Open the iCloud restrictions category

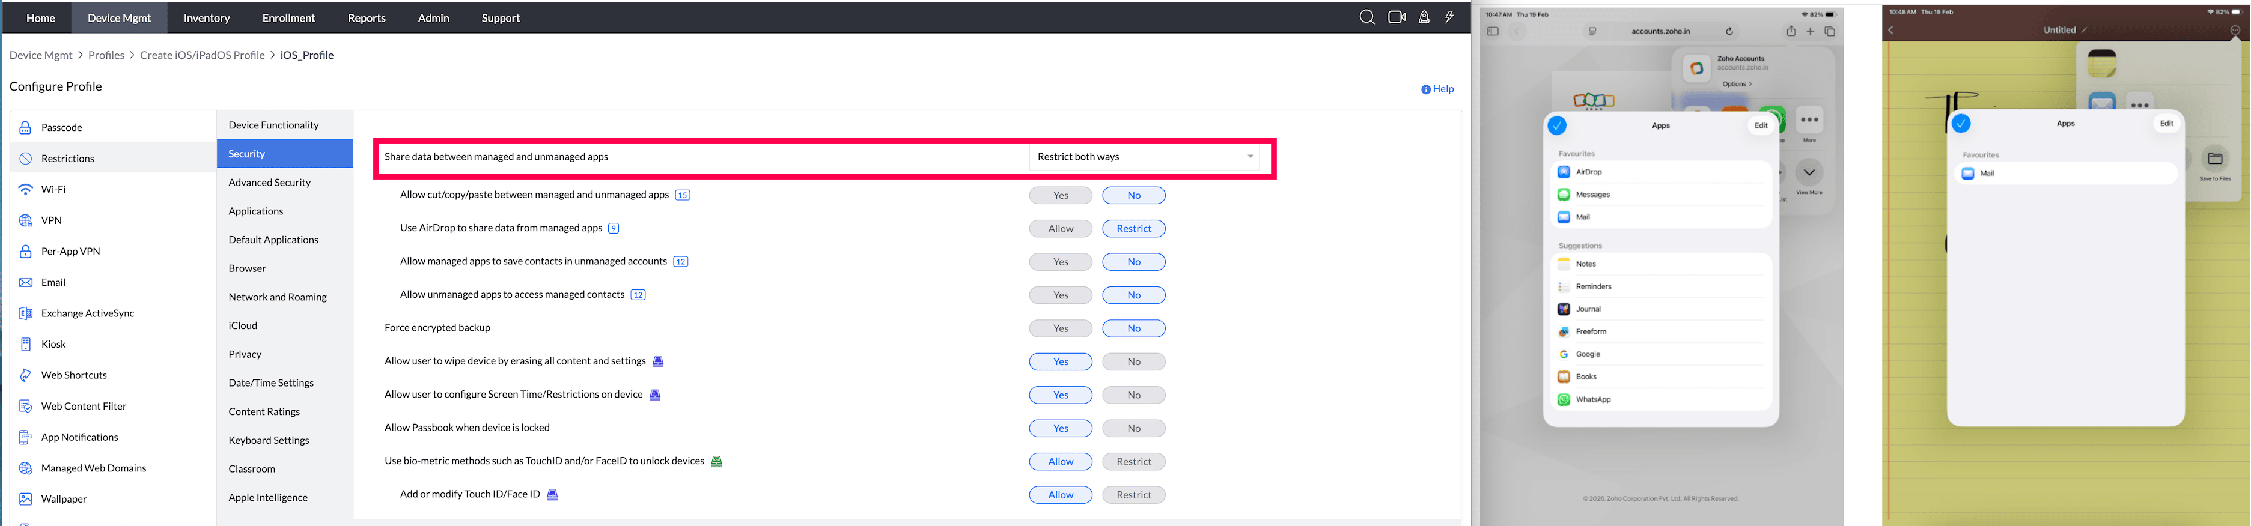pos(285,326)
